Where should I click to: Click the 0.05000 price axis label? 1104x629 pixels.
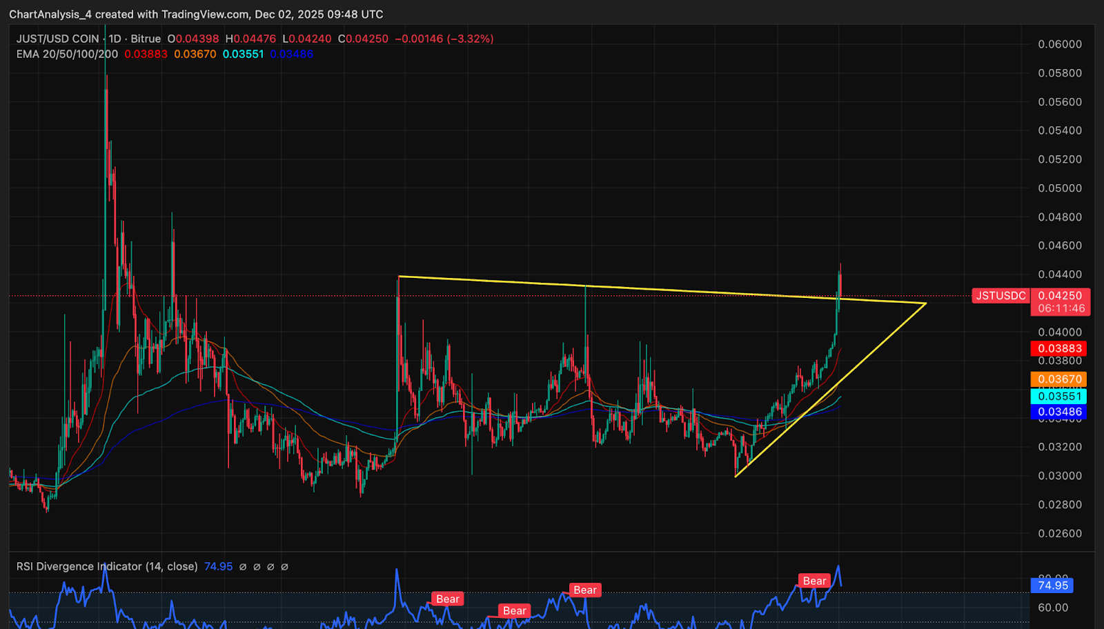[1060, 188]
